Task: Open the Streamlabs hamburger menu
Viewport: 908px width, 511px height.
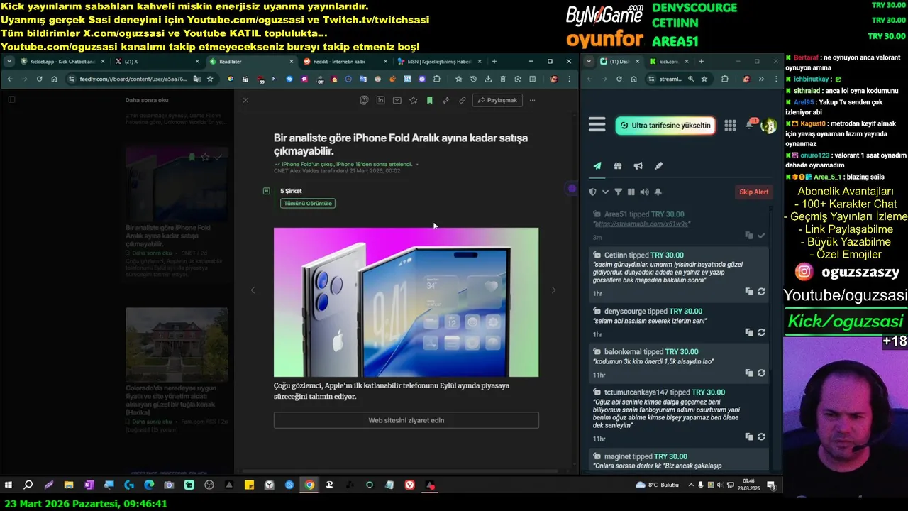Action: [x=597, y=125]
